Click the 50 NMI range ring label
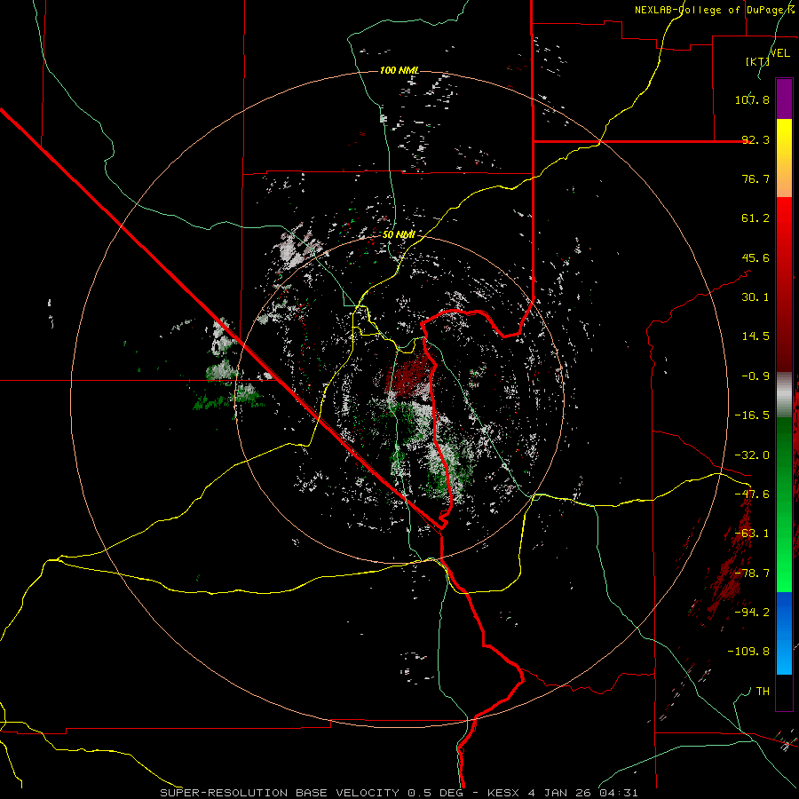The height and width of the screenshot is (799, 799). tap(399, 234)
